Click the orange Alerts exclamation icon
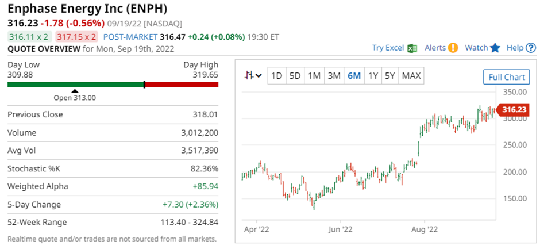Viewport: 540px width, 249px height. coord(453,48)
